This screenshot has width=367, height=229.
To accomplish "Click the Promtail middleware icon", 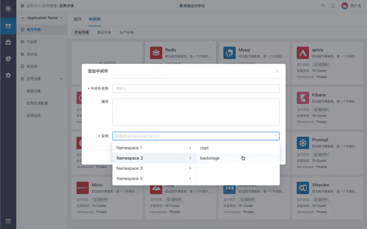I will (303, 143).
